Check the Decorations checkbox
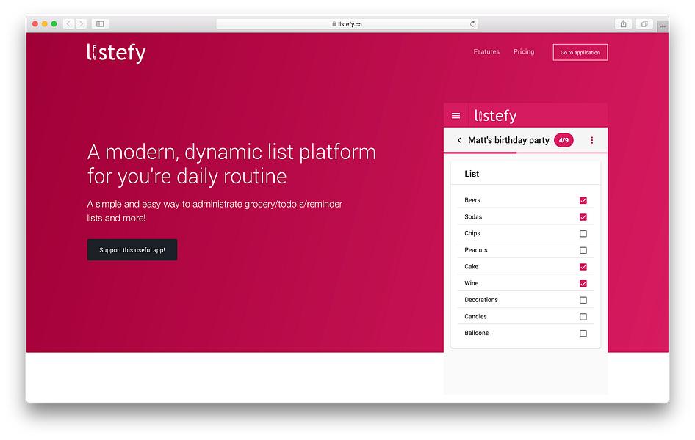The width and height of the screenshot is (695, 440). click(x=583, y=300)
